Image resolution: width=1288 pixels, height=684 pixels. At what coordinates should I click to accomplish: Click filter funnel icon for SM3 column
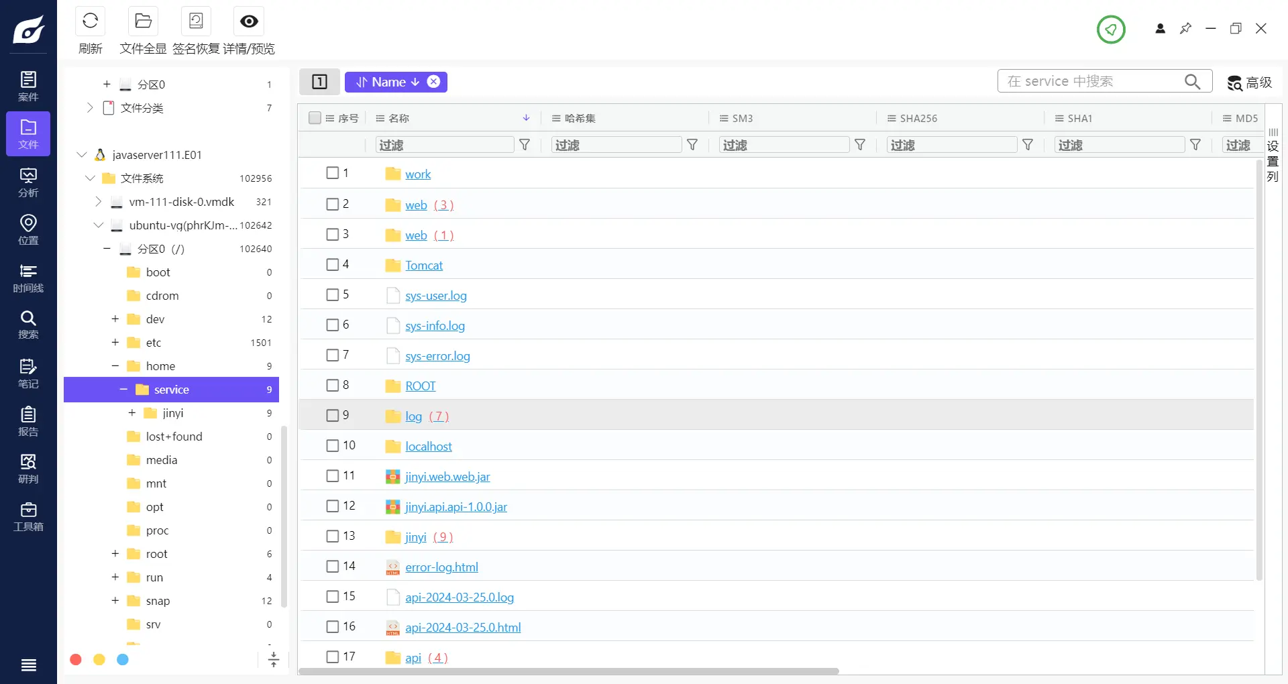click(x=860, y=145)
